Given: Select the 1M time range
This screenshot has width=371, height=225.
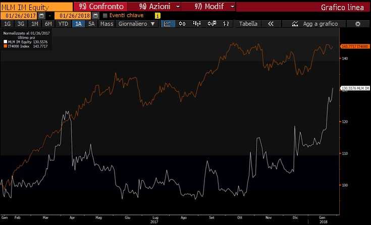Looking at the screenshot, I should tap(34, 24).
